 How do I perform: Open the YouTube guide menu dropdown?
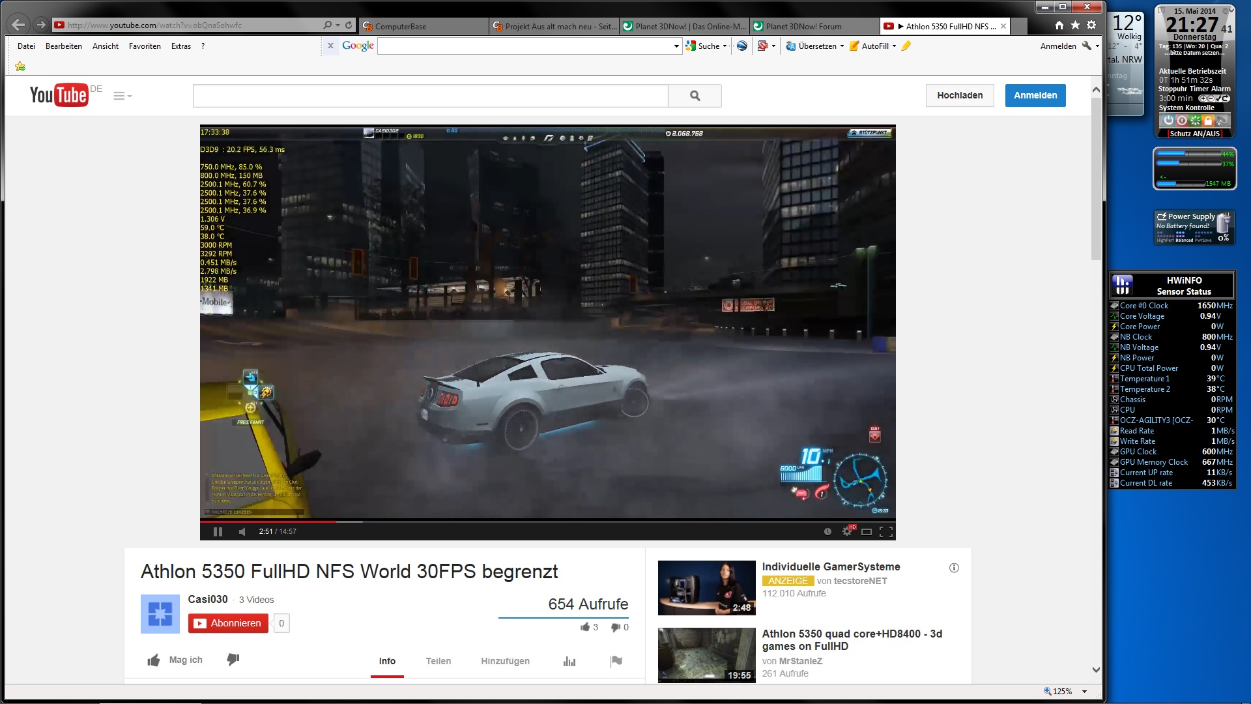pyautogui.click(x=122, y=96)
